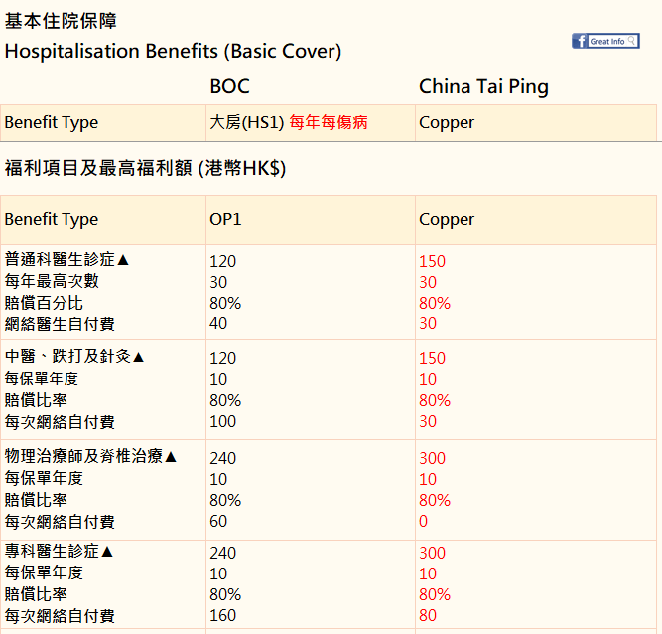The height and width of the screenshot is (634, 662).
Task: Click Copper value 150 for 普通科醫生診症
Action: pyautogui.click(x=432, y=261)
